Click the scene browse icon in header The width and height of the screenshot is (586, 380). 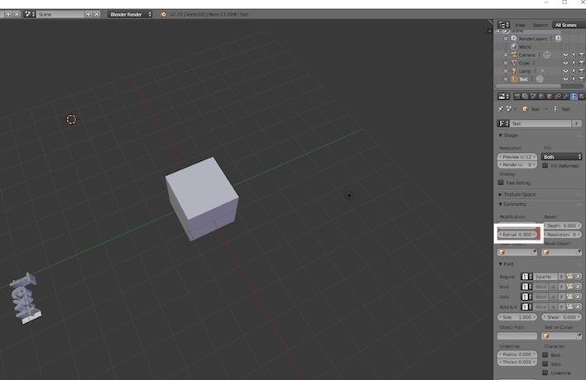(x=30, y=14)
